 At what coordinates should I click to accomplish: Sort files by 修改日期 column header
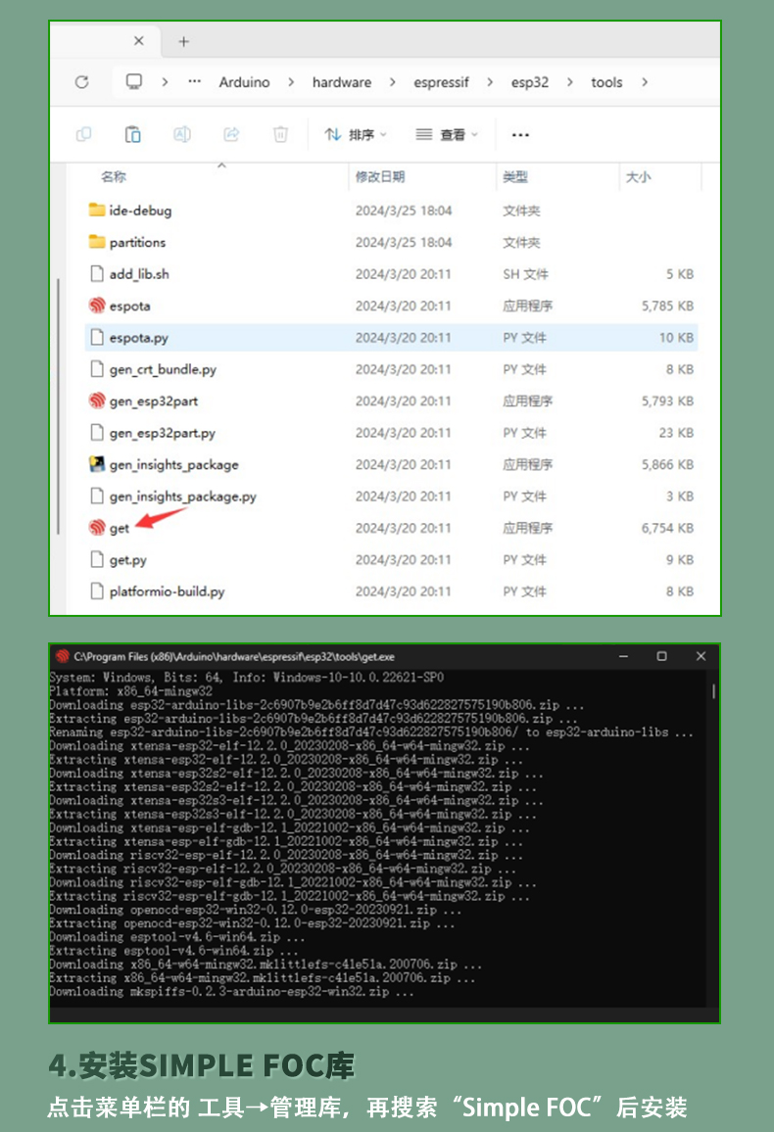pyautogui.click(x=380, y=176)
